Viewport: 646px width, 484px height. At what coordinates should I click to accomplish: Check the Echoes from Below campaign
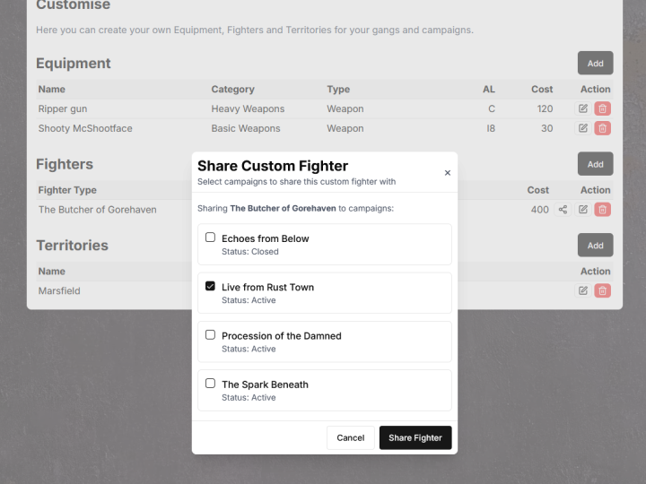[210, 238]
